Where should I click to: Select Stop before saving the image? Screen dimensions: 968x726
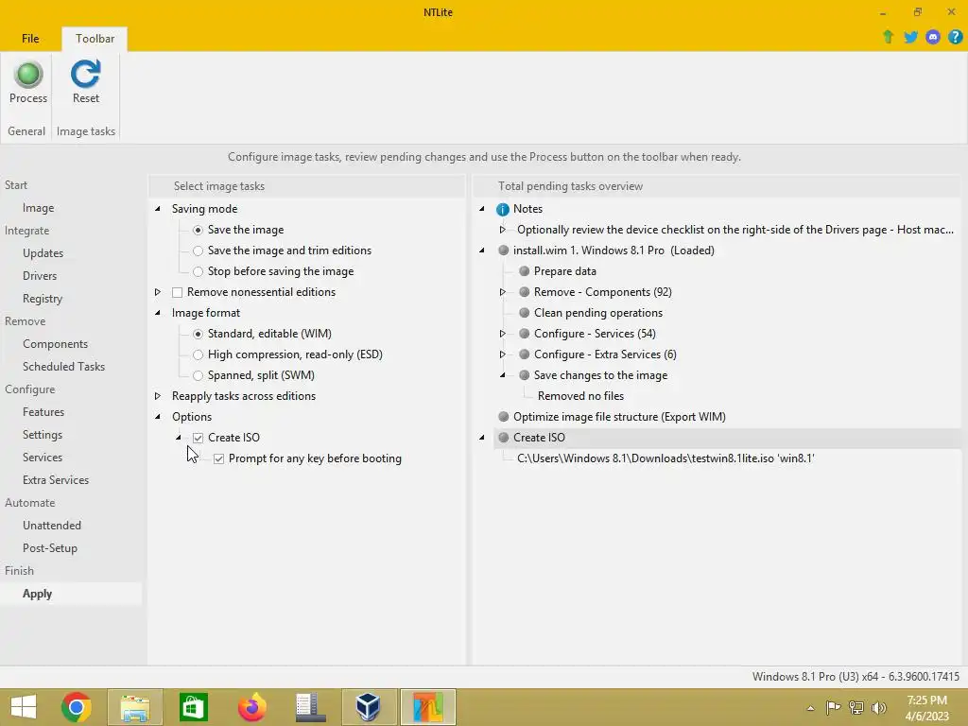(198, 271)
